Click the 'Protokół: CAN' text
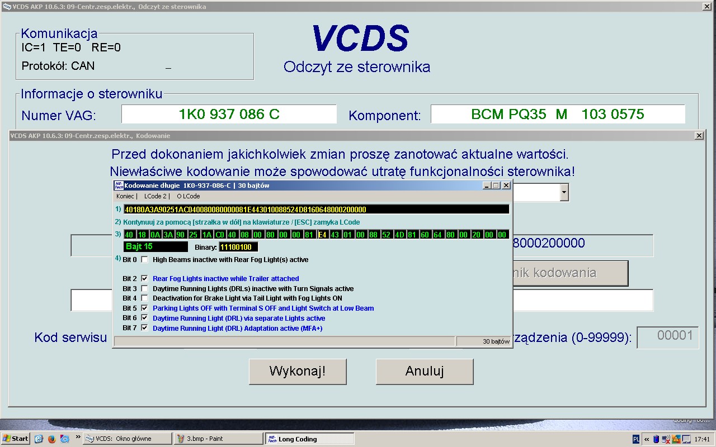The image size is (716, 447). coord(58,66)
